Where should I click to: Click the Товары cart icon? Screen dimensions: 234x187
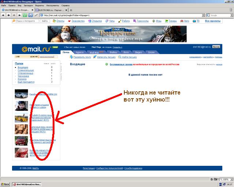pos(166,21)
